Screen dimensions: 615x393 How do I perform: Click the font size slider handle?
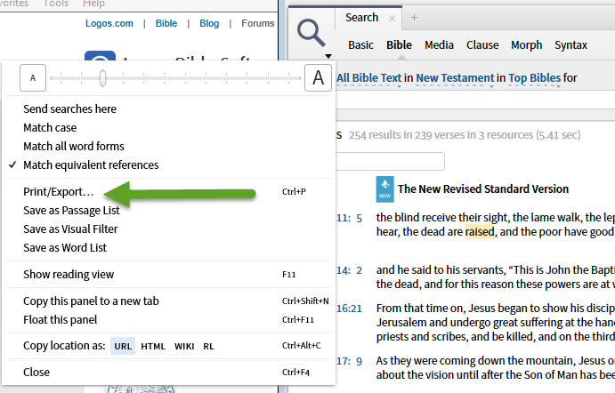[x=102, y=78]
